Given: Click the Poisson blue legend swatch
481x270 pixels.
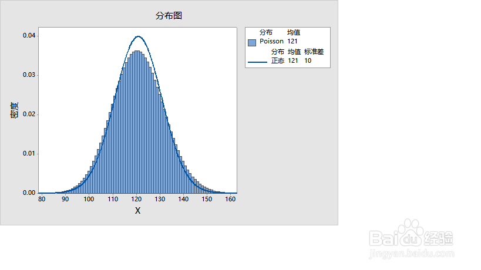Looking at the screenshot, I should [x=252, y=43].
